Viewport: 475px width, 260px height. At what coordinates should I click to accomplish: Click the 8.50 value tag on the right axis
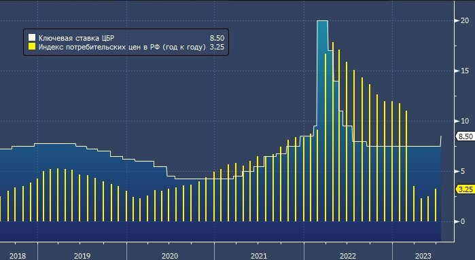(465, 136)
